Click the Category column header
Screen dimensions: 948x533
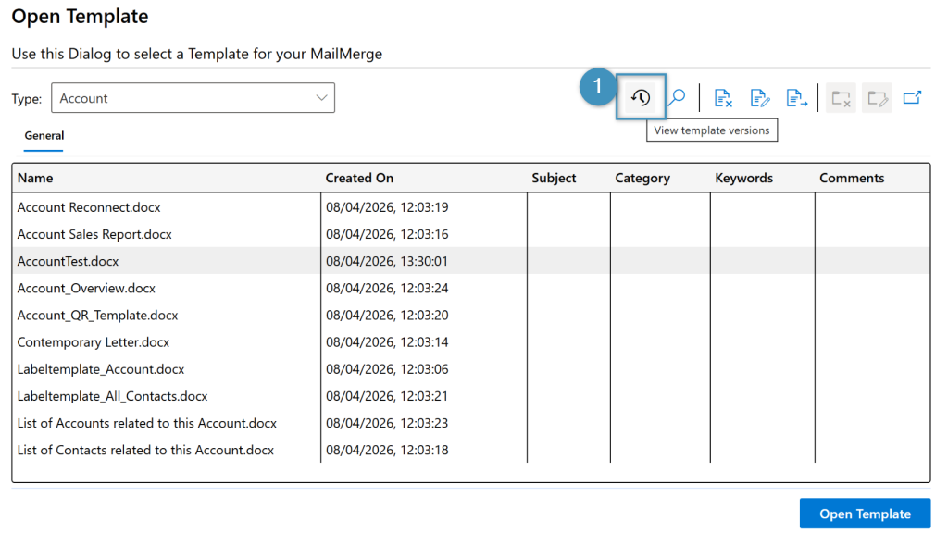(642, 178)
